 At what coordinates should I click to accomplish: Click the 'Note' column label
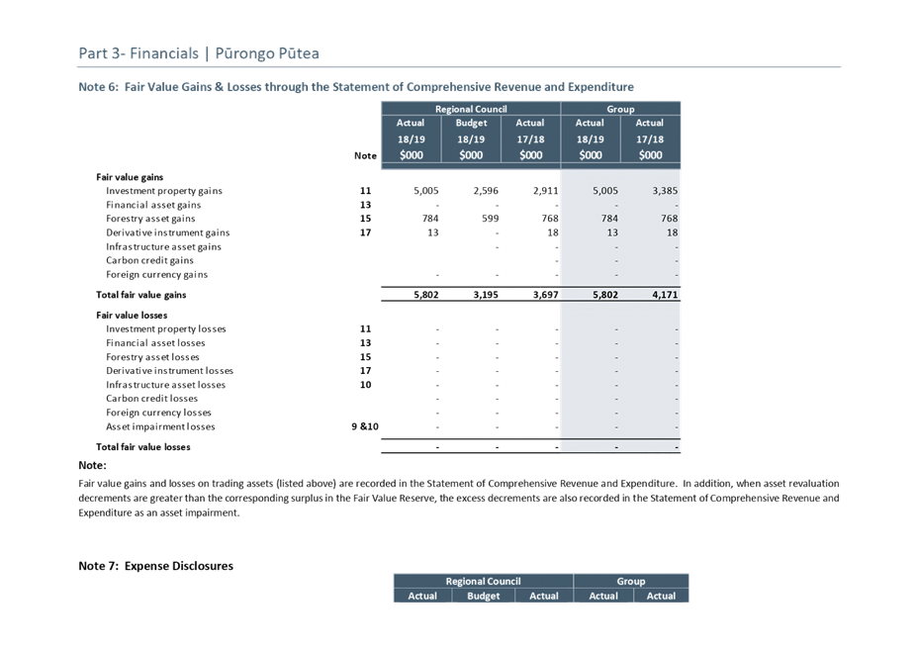point(365,155)
